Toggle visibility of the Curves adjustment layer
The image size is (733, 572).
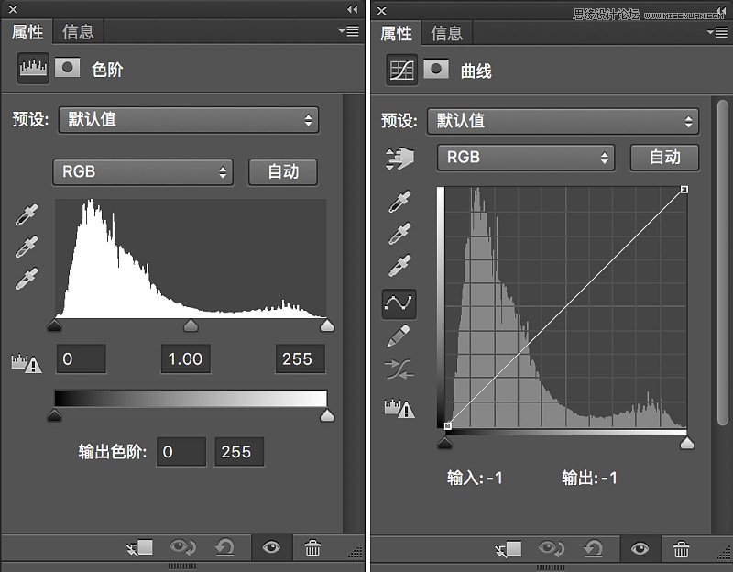pyautogui.click(x=640, y=549)
